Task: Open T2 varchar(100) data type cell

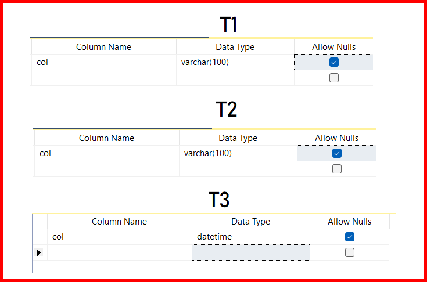Action: (x=238, y=153)
